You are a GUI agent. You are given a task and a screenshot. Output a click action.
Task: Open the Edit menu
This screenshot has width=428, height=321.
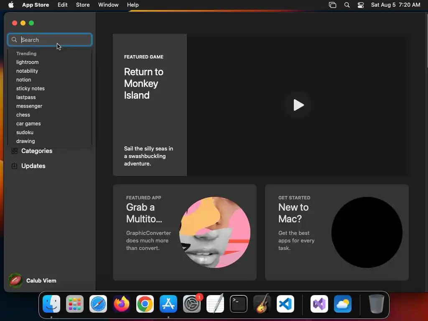63,5
